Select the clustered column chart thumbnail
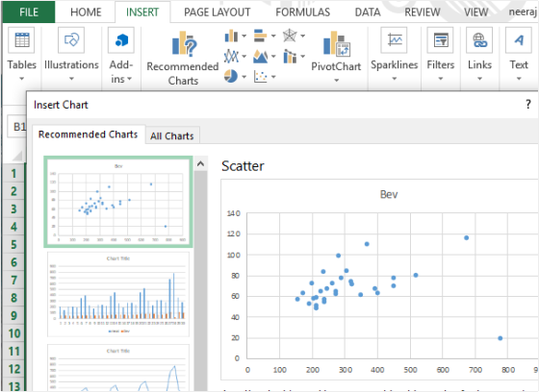This screenshot has width=539, height=392. click(x=118, y=294)
